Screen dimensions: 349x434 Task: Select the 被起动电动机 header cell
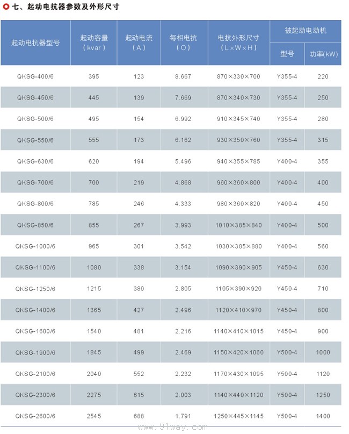pos(305,31)
